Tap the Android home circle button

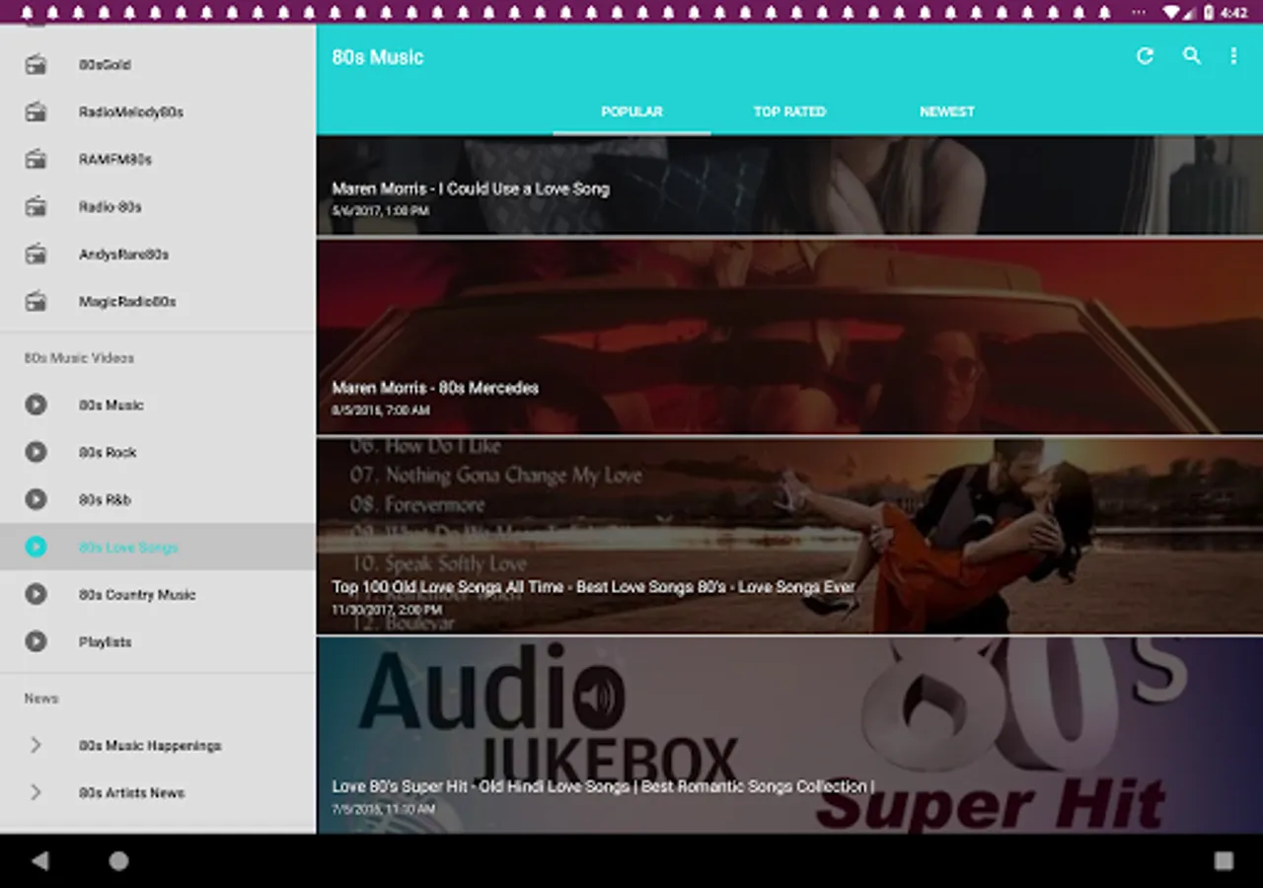tap(118, 861)
